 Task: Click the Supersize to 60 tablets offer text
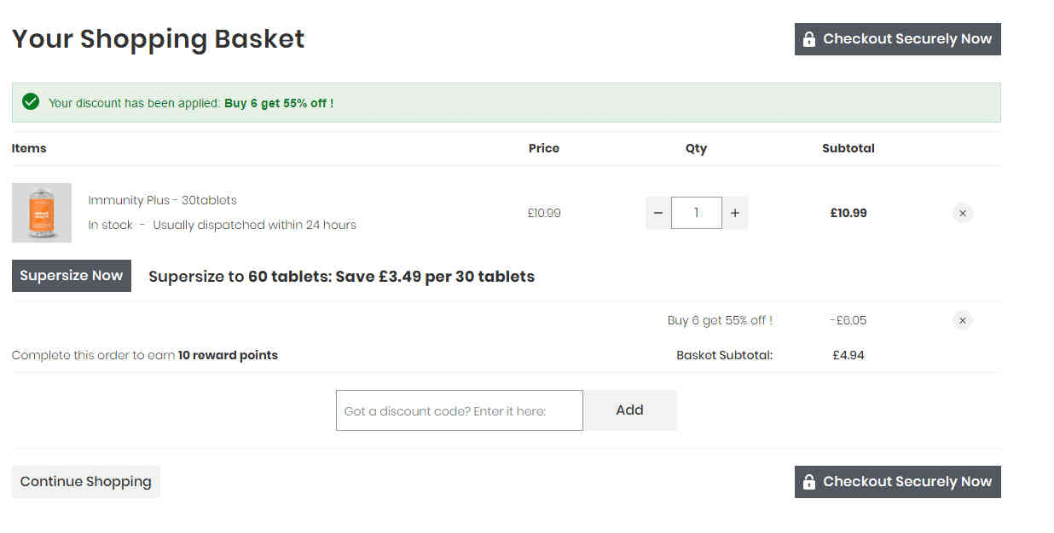[342, 277]
